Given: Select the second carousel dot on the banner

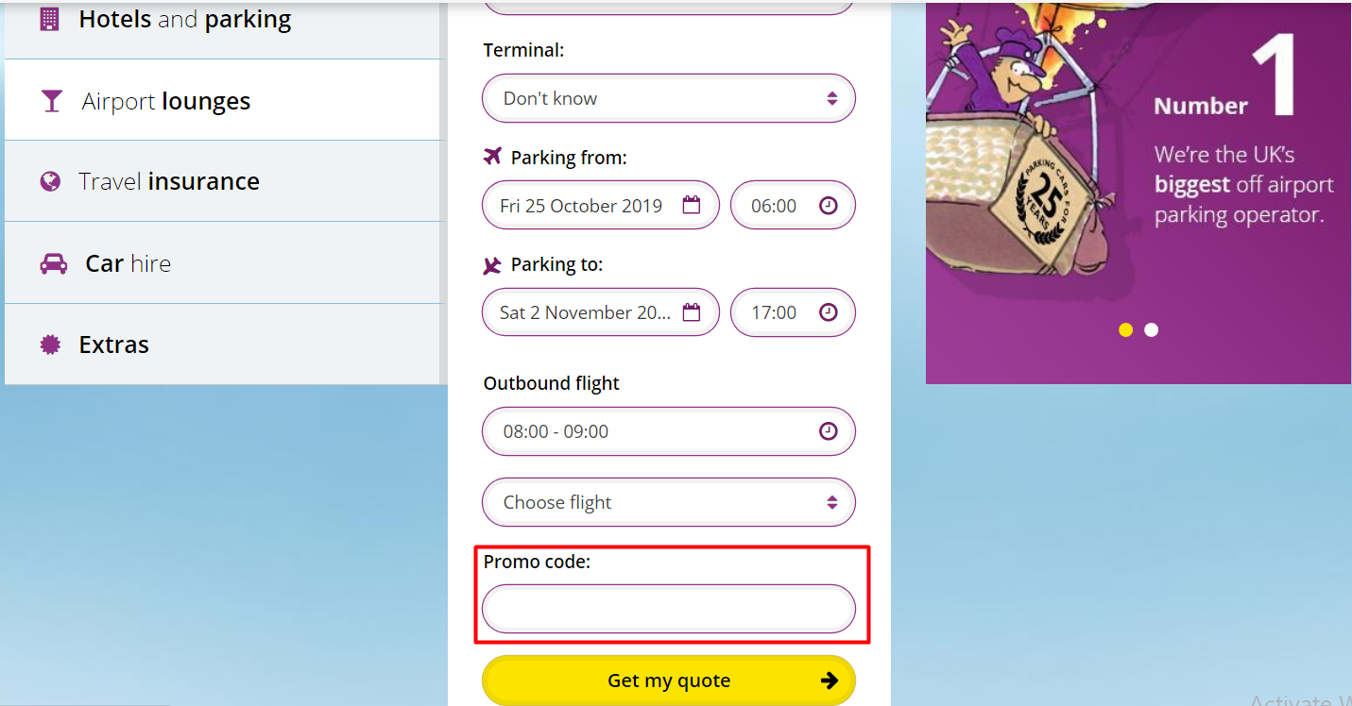Looking at the screenshot, I should pos(1151,329).
